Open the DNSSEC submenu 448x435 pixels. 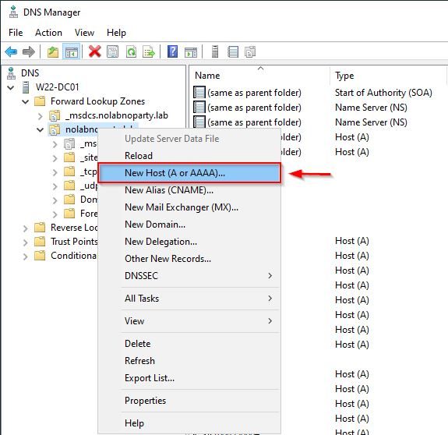pyautogui.click(x=189, y=276)
